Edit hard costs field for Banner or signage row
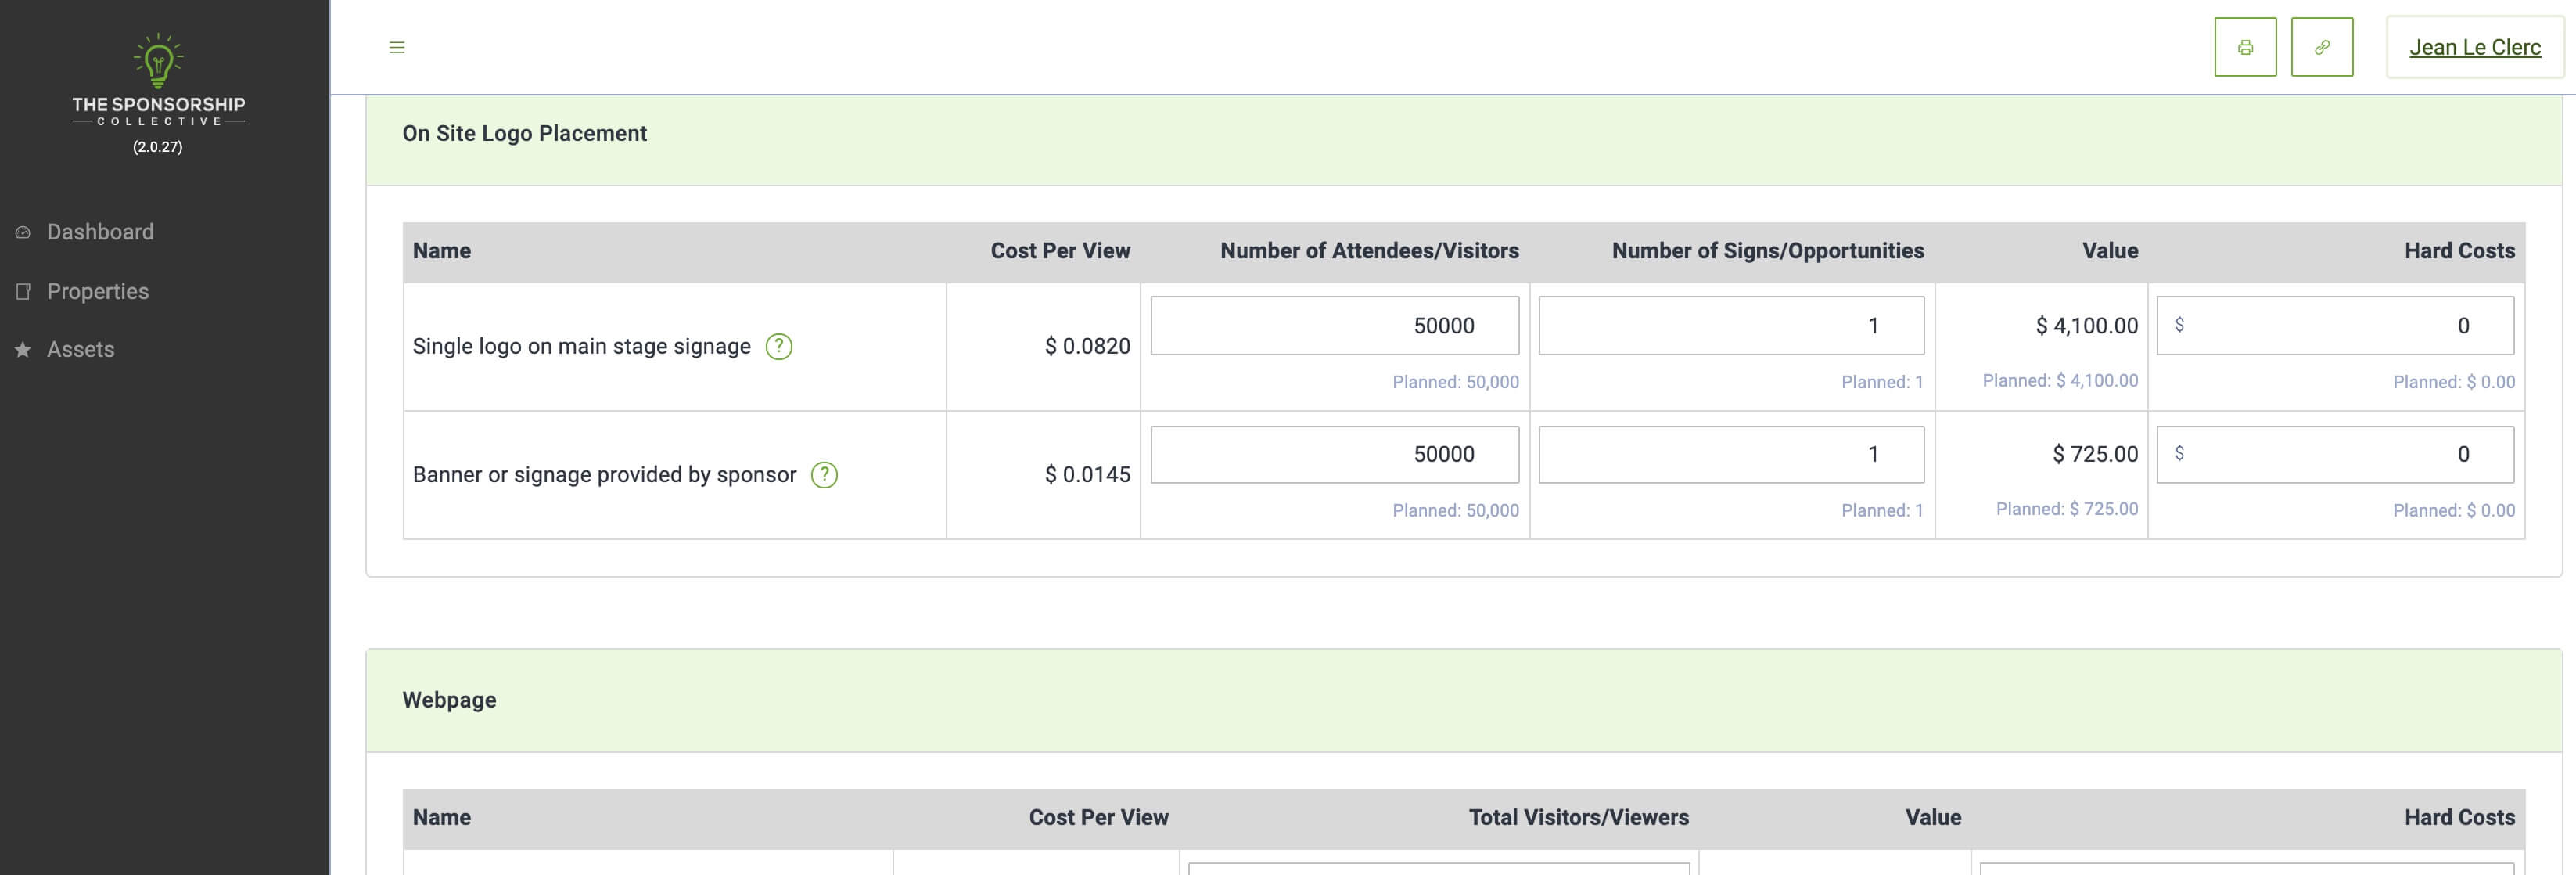The image size is (2576, 875). click(2335, 454)
